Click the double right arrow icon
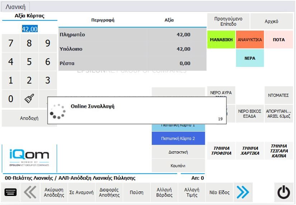Screen dimensions: 296x205 point(243,192)
